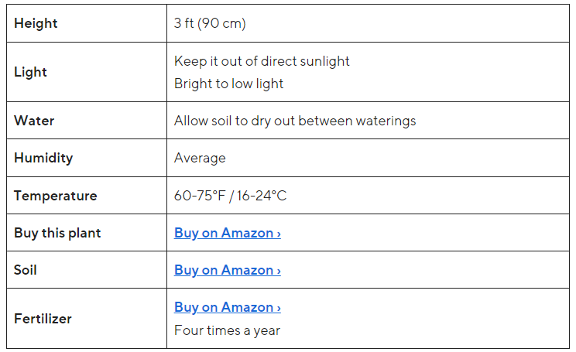
Task: Select the Humidity row label
Action: [43, 158]
